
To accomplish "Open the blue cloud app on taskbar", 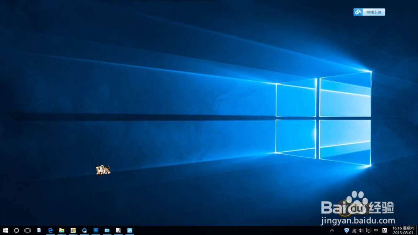I will coord(130,230).
